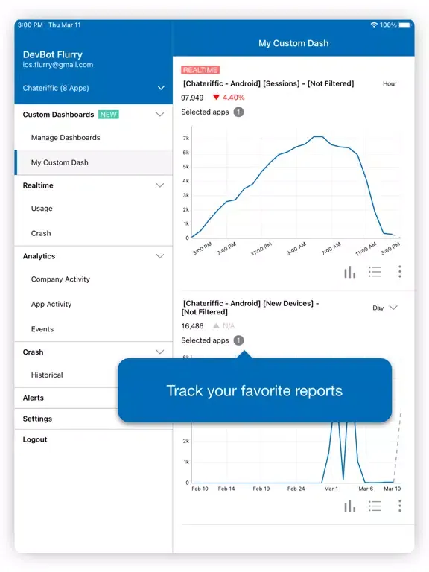Image resolution: width=429 pixels, height=572 pixels.
Task: Open list view for Sessions report
Action: click(375, 272)
